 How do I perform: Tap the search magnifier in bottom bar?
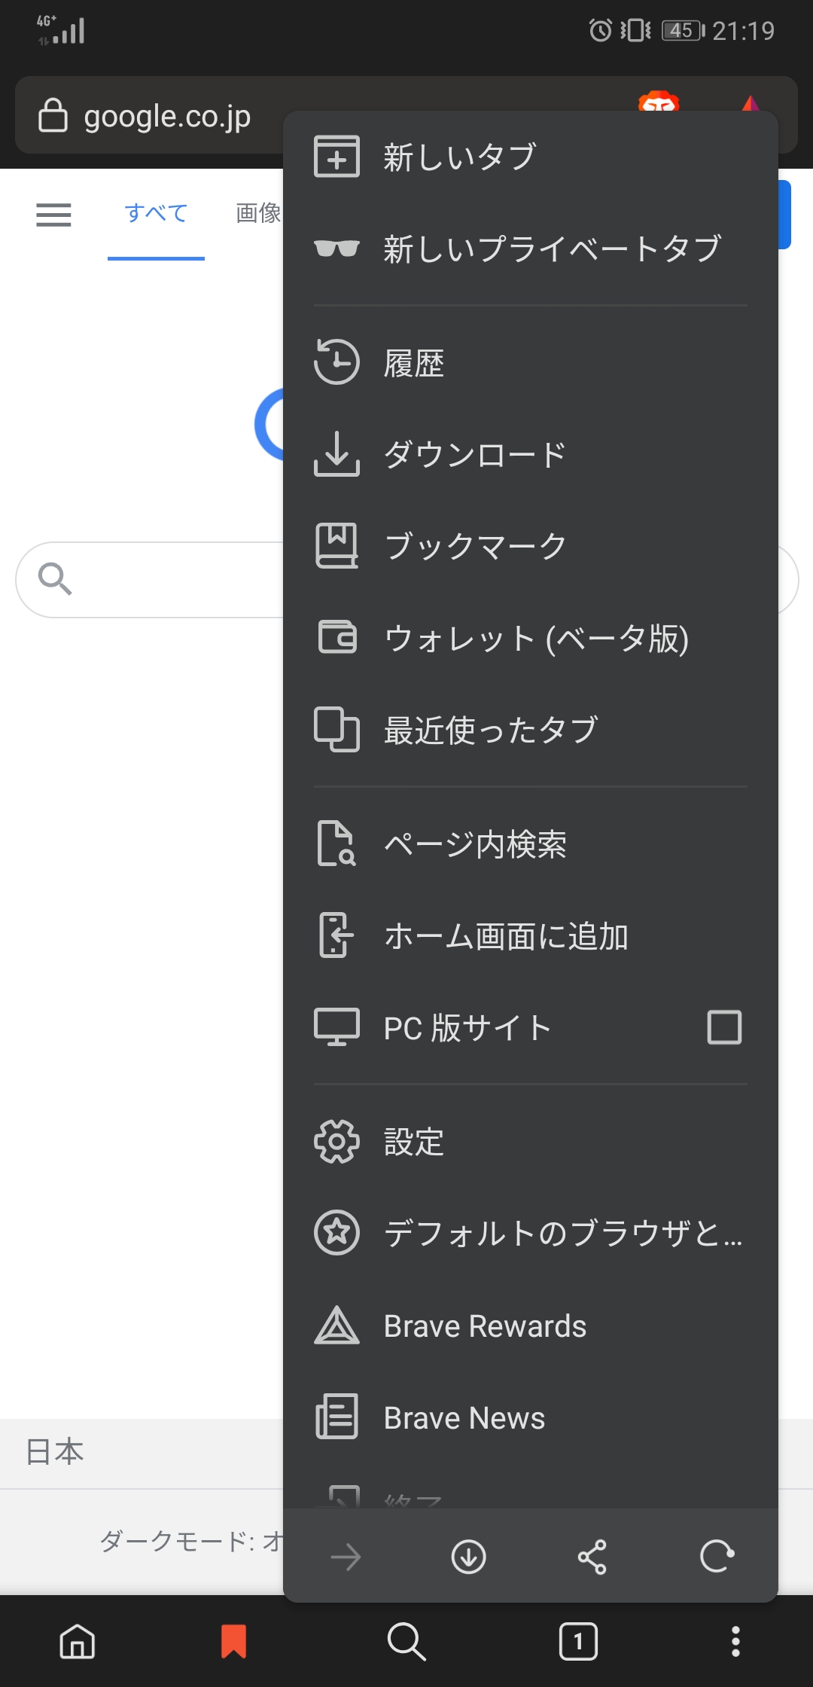pos(406,1641)
